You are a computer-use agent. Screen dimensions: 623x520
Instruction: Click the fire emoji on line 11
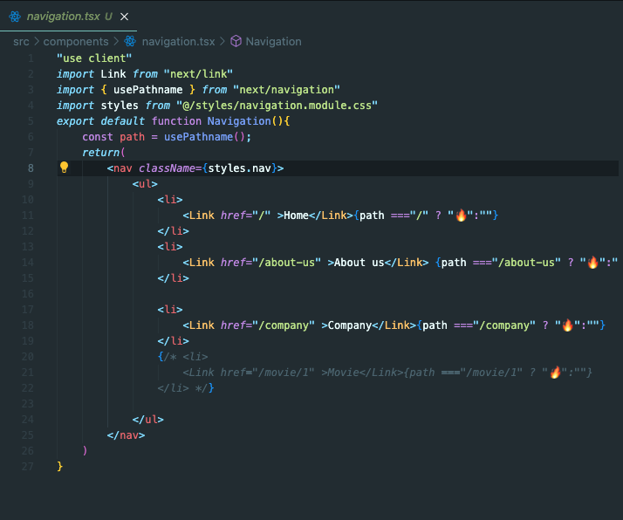pyautogui.click(x=461, y=216)
